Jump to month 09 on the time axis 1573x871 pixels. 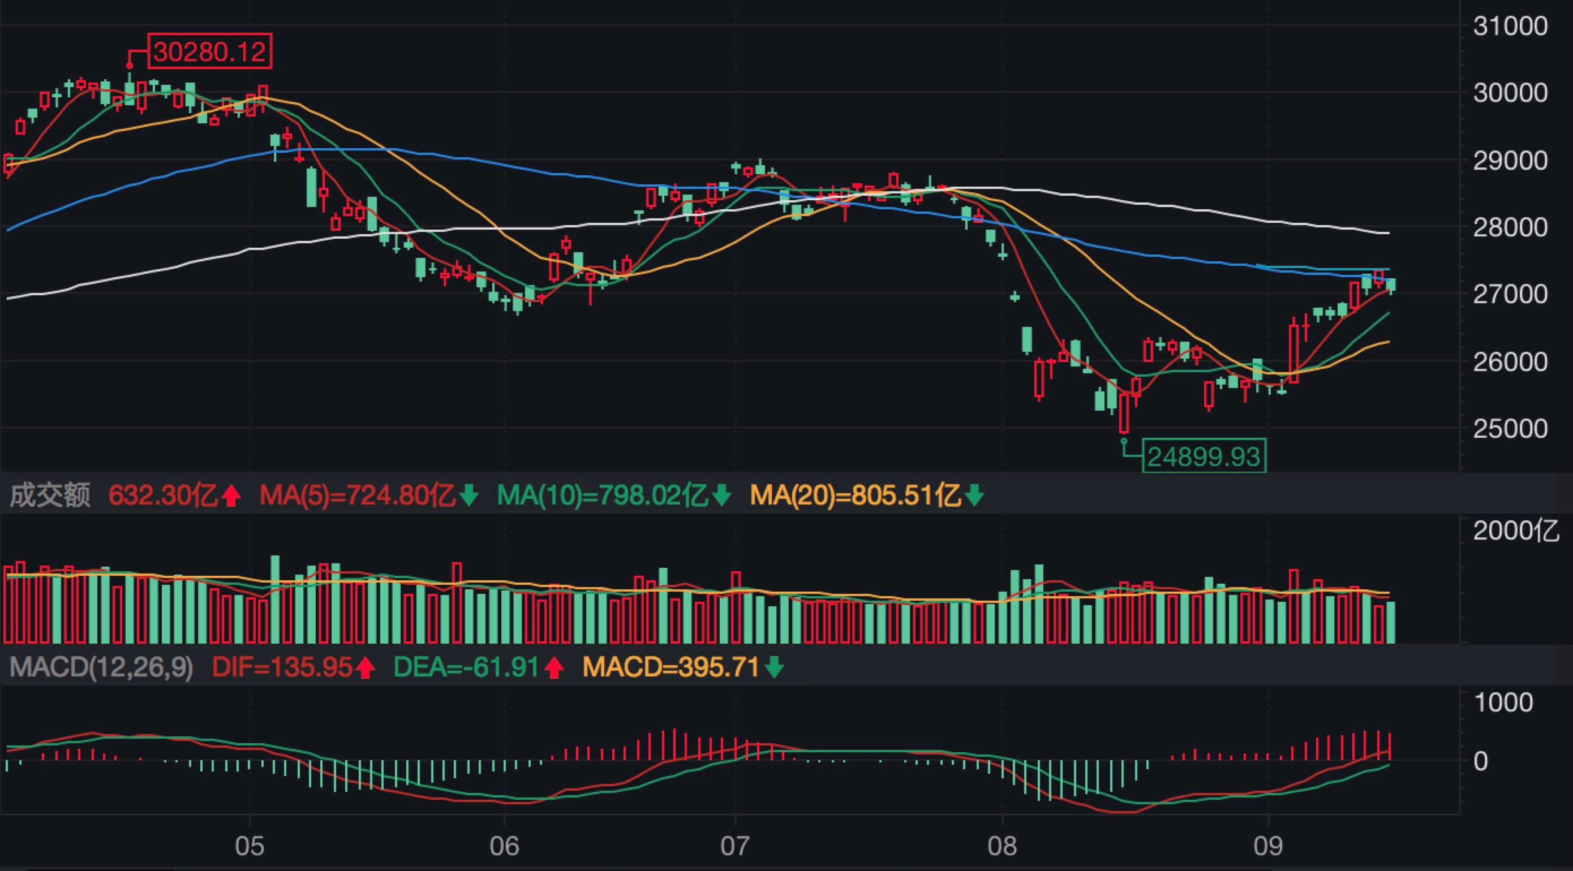(x=1268, y=846)
